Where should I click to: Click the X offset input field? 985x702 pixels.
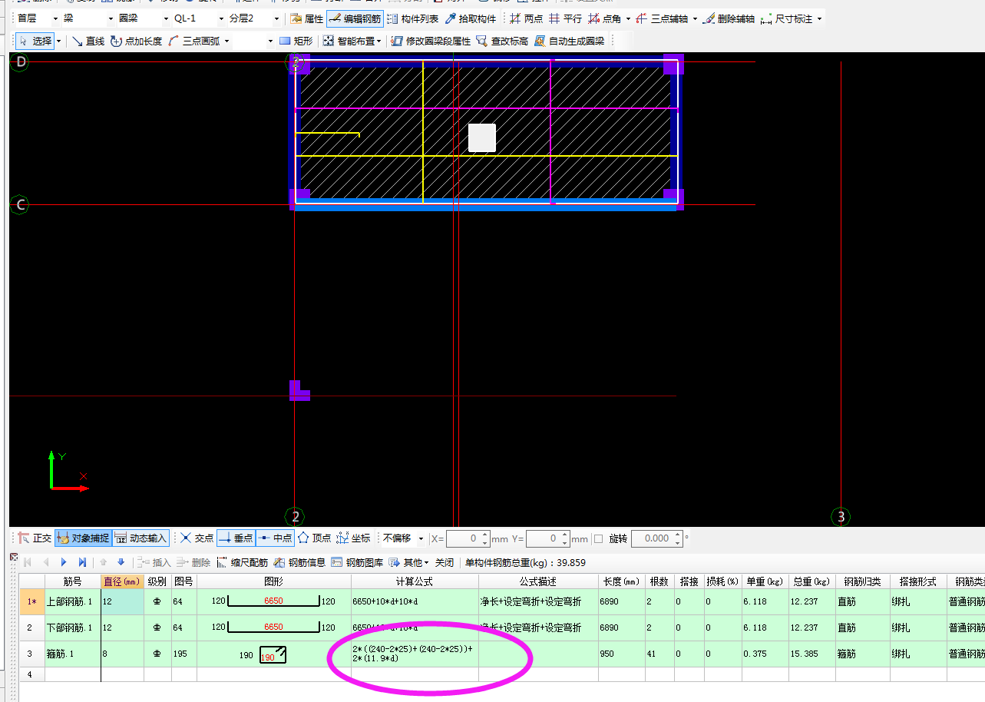pyautogui.click(x=464, y=538)
